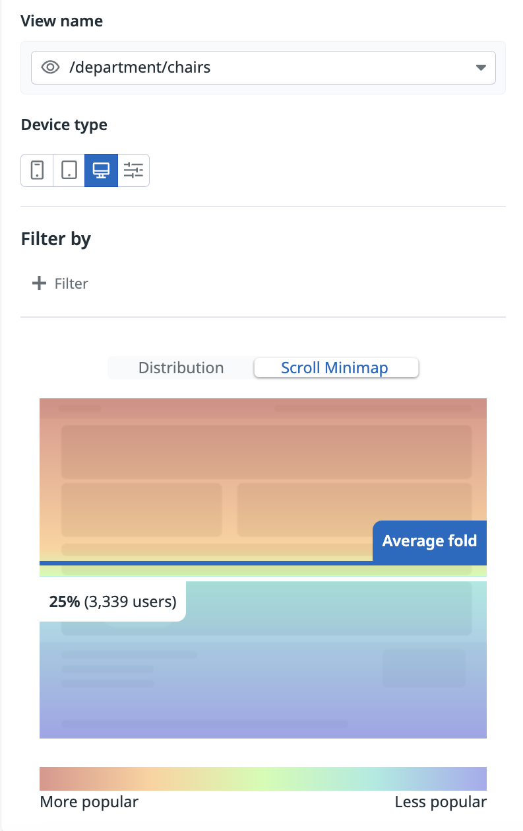Open the /department/chairs view selector
This screenshot has height=831, width=523.
[x=262, y=67]
